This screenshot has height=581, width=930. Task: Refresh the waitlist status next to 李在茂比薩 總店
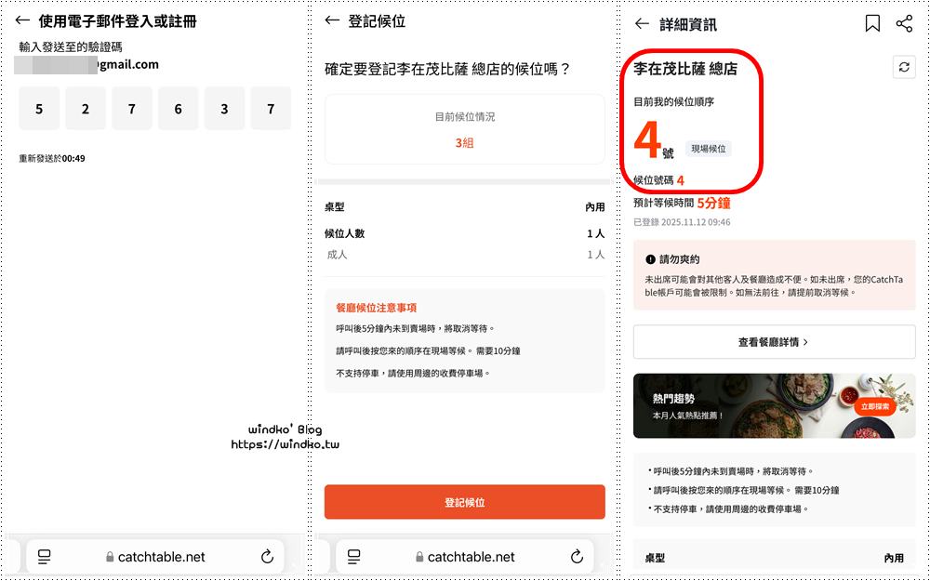click(x=902, y=67)
